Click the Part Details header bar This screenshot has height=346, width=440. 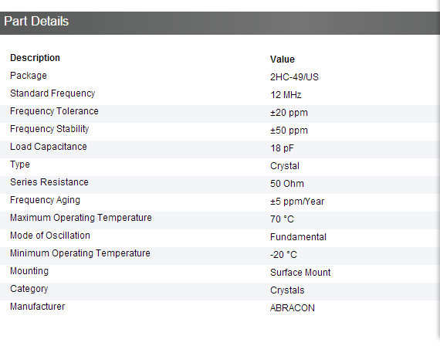[x=220, y=23]
